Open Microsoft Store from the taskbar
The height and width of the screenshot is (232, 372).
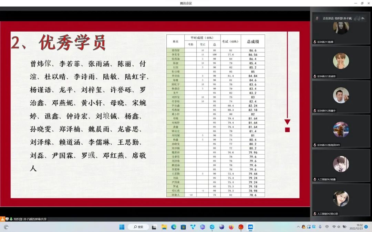[x=183, y=227]
